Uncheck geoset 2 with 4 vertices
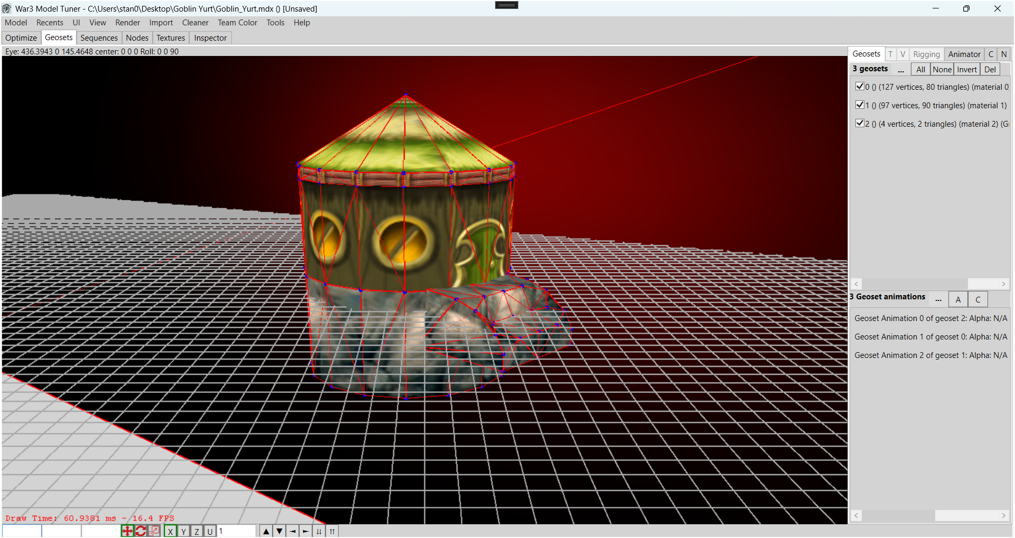This screenshot has width=1015, height=538. click(860, 123)
